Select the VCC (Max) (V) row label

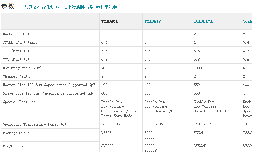coord(16,51)
